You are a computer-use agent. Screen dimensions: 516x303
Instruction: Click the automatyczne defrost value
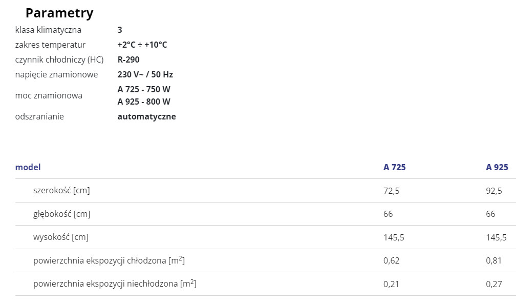[x=146, y=117]
